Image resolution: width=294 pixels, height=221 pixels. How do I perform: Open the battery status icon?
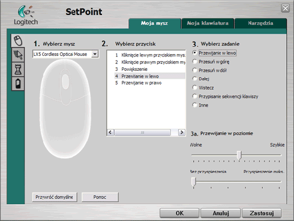[x=18, y=83]
